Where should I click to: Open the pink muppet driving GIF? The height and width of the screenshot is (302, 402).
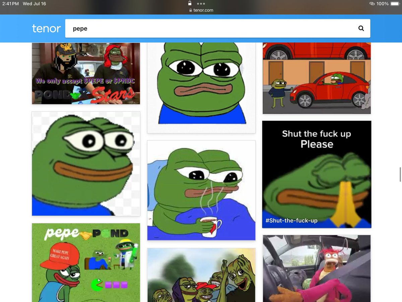click(x=317, y=268)
